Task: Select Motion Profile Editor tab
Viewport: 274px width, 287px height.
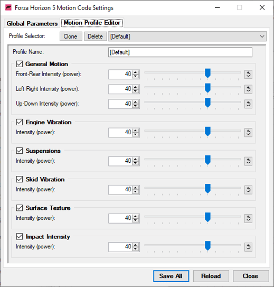Action: [92, 23]
